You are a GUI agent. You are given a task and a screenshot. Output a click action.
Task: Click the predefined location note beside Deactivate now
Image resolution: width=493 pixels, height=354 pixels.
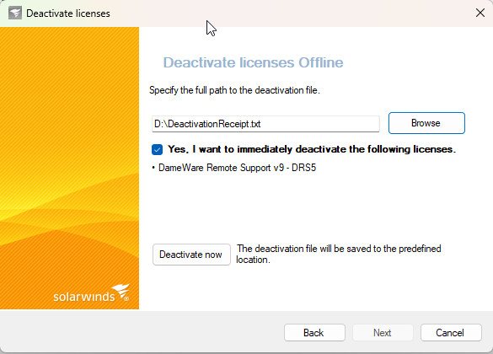(339, 254)
